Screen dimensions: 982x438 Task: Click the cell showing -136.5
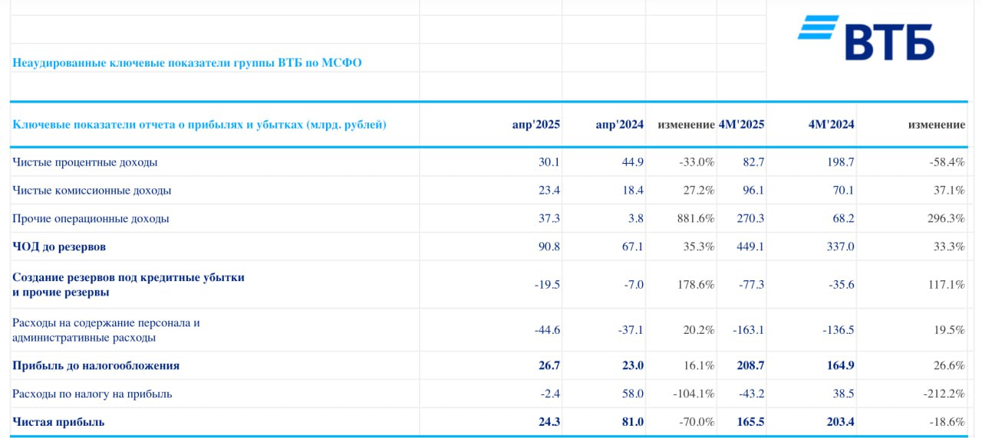[x=839, y=330]
